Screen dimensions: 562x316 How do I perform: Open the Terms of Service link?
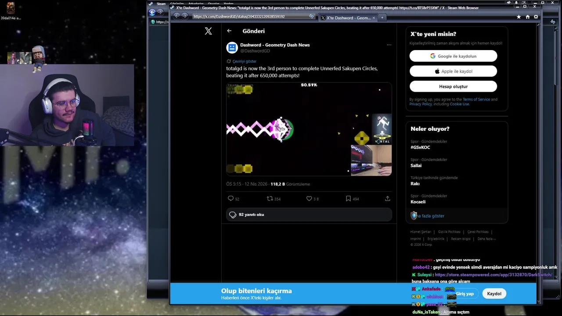click(x=476, y=100)
